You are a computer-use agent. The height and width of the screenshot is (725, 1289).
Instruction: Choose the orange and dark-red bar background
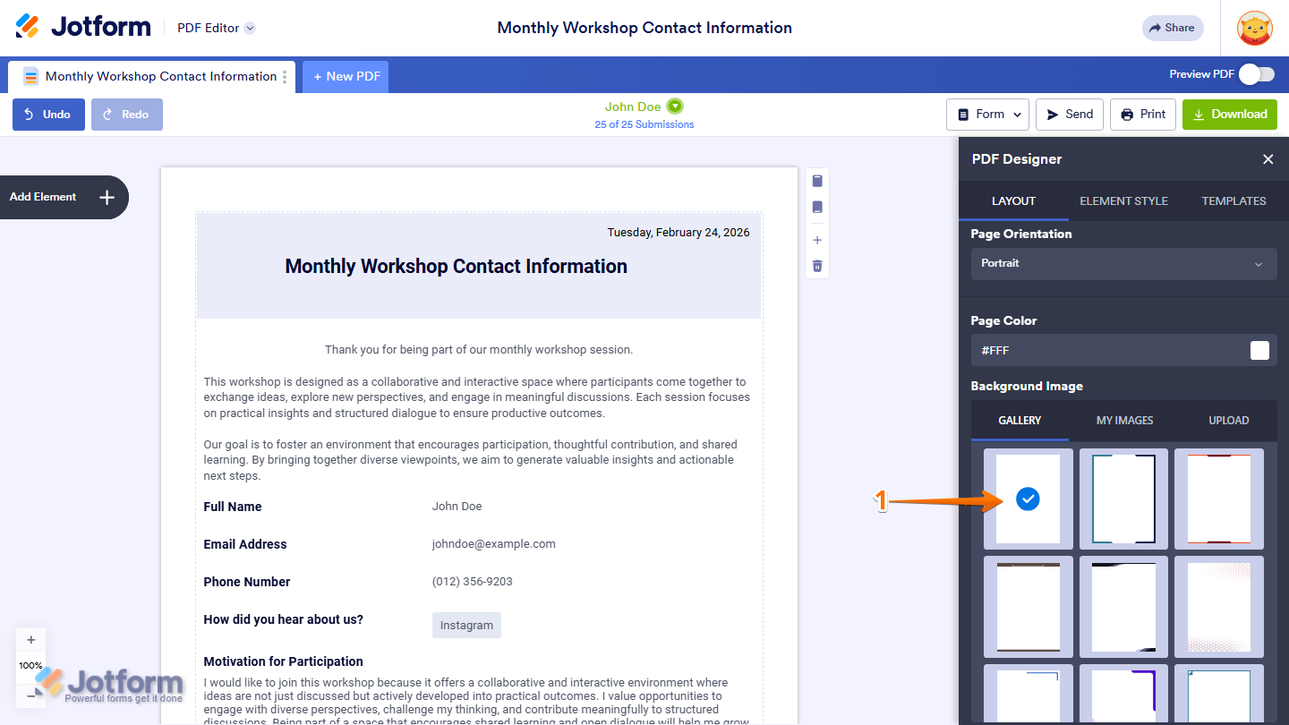pos(1219,499)
